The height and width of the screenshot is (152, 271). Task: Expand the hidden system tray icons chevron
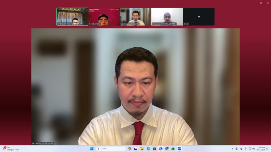click(232, 149)
